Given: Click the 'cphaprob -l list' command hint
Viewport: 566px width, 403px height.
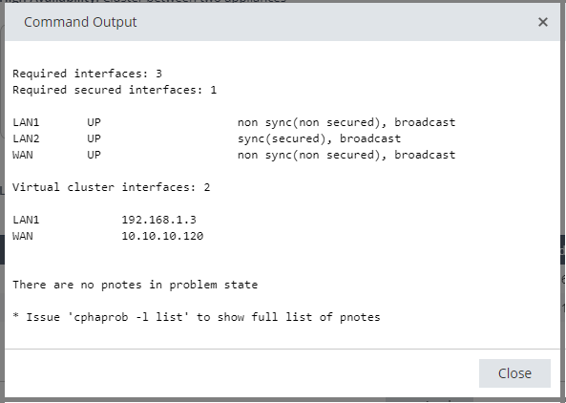Looking at the screenshot, I should (x=129, y=317).
